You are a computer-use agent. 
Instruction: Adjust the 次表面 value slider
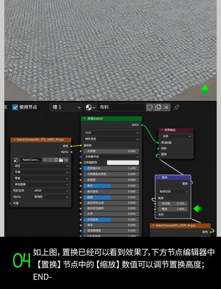(111, 151)
